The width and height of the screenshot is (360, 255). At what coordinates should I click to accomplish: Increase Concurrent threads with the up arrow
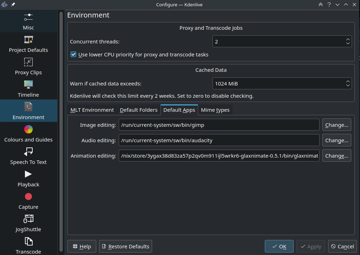point(347,39)
